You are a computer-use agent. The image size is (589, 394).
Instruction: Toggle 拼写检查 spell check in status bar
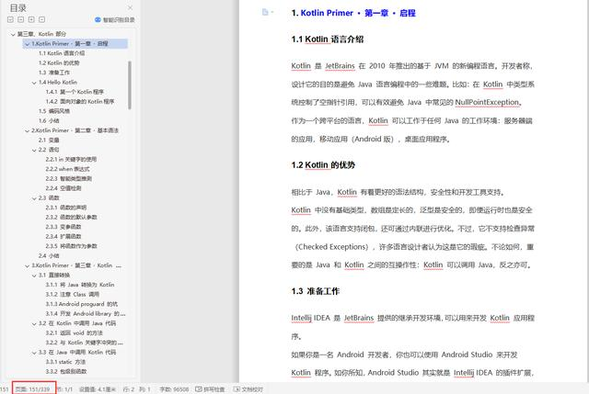click(210, 389)
